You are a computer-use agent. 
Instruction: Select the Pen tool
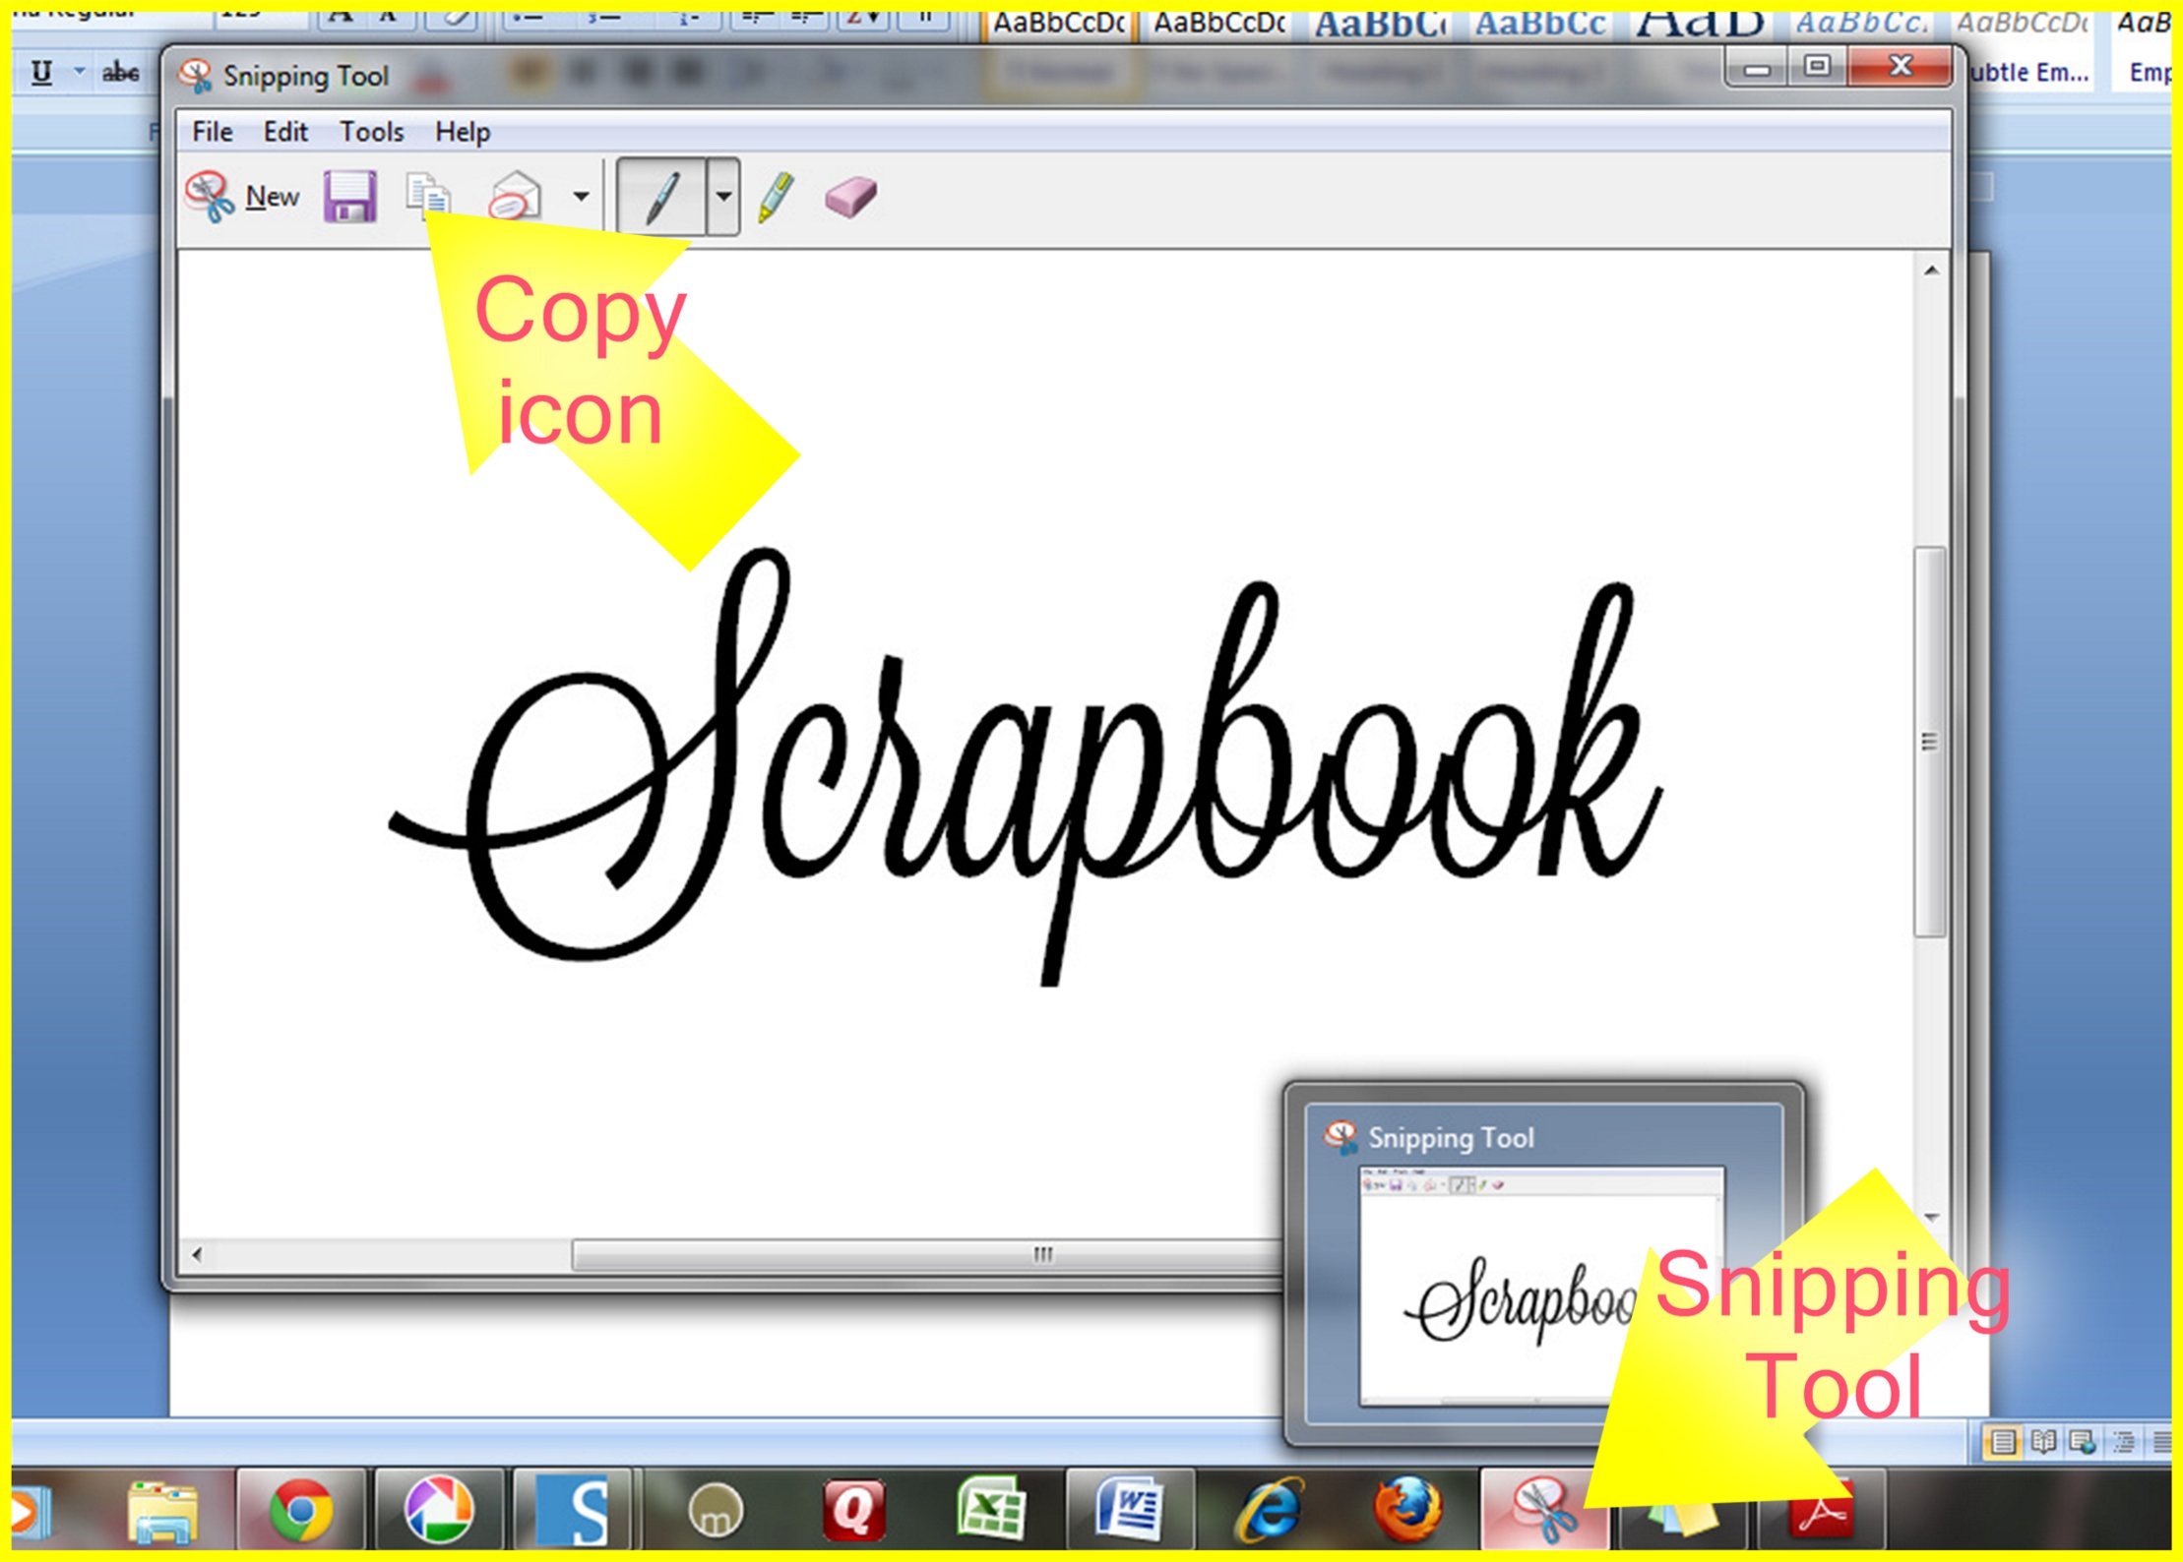pos(661,197)
